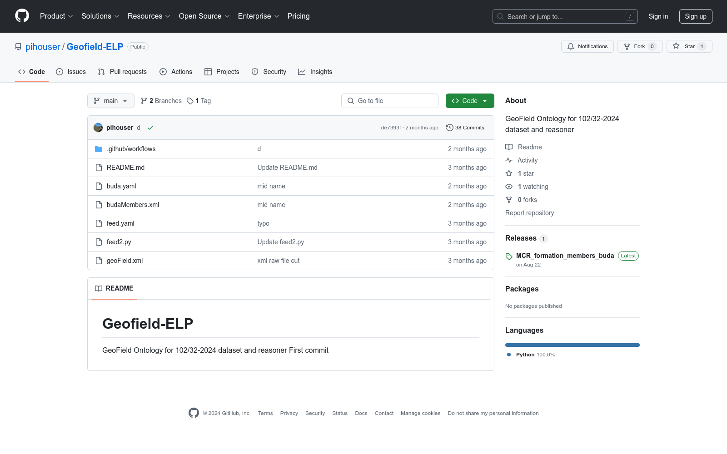Expand the Resources menu

coord(149,16)
